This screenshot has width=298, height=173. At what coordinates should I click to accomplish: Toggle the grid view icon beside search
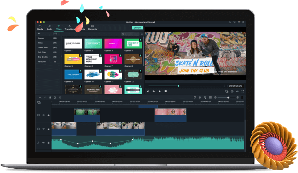tap(142, 34)
